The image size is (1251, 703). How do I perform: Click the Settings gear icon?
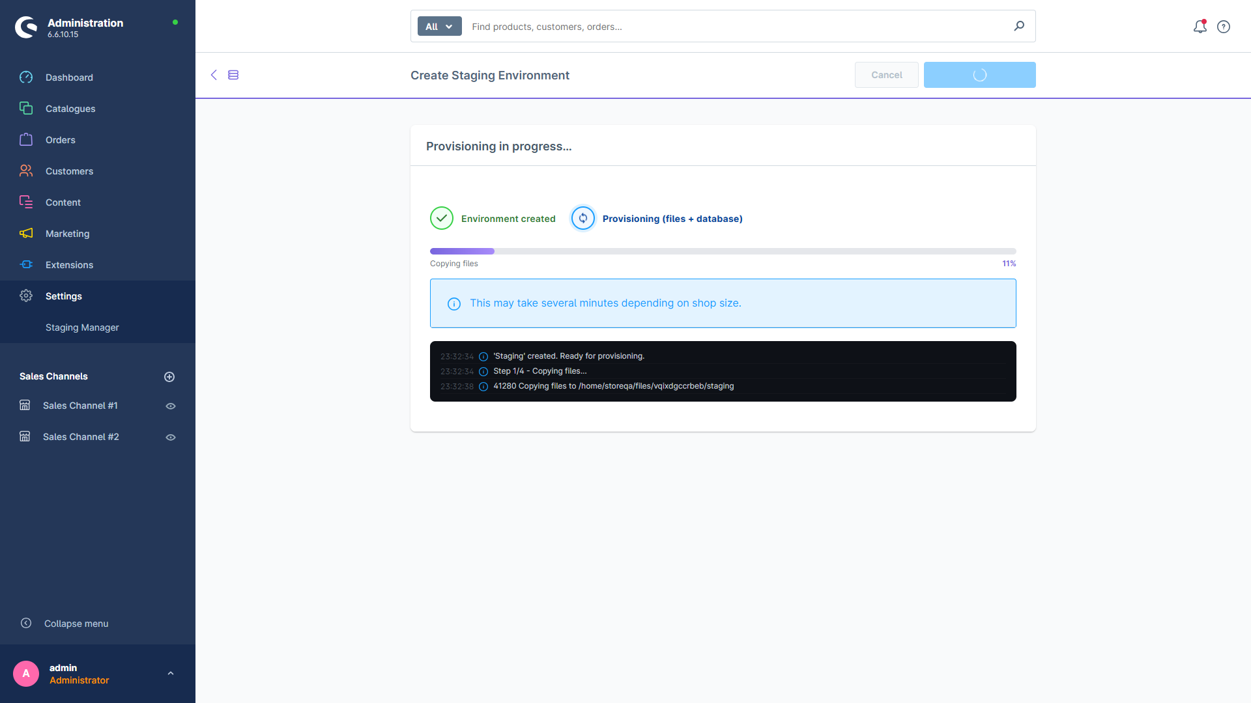point(26,296)
